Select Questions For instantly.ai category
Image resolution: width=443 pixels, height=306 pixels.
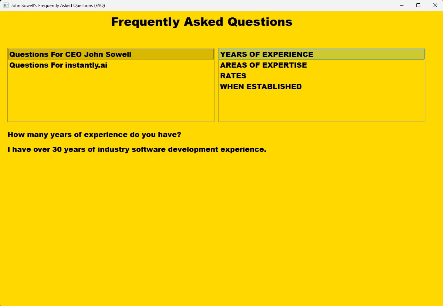(x=58, y=65)
